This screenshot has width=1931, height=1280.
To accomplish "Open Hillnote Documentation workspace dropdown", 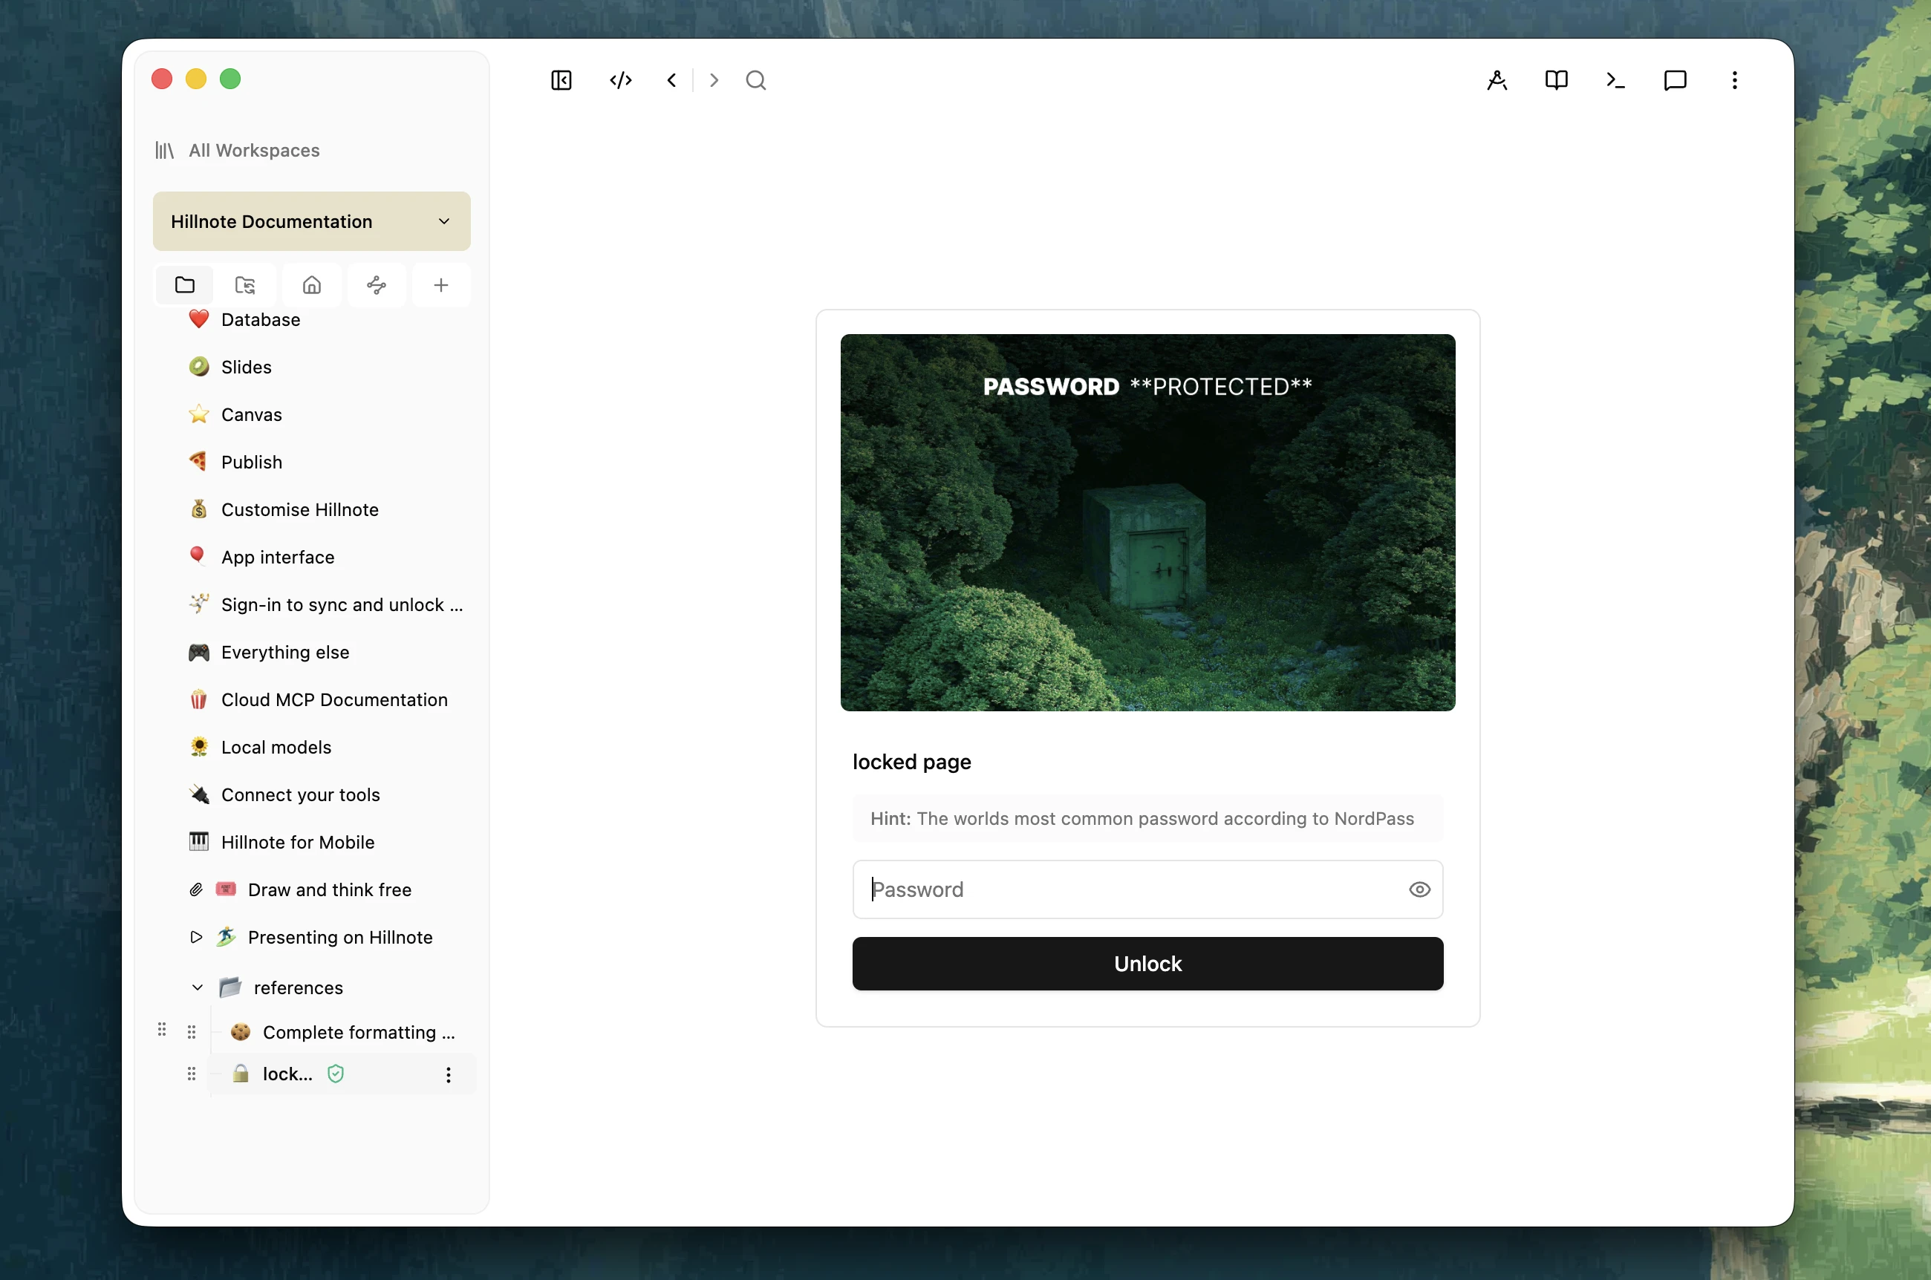I will 312,221.
